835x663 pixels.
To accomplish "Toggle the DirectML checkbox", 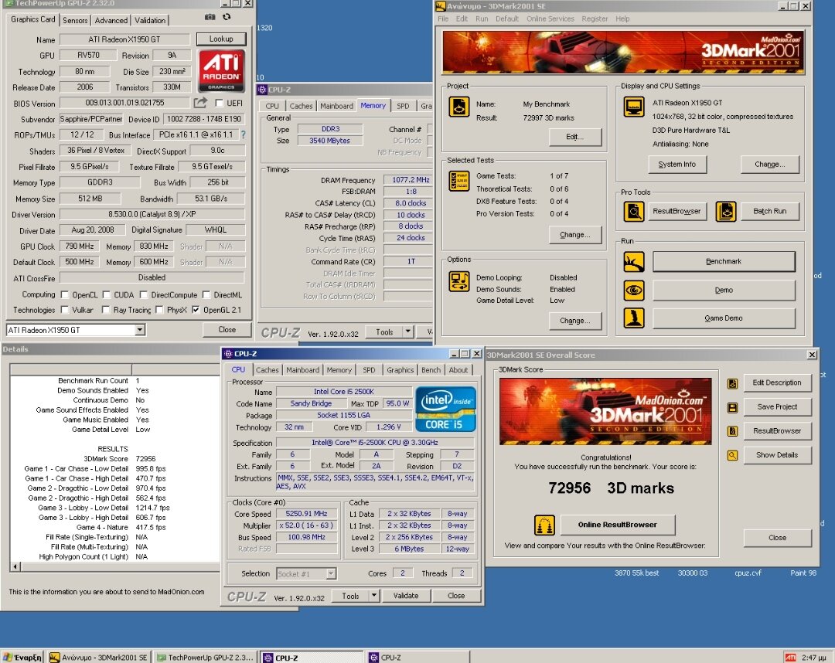I will [206, 294].
